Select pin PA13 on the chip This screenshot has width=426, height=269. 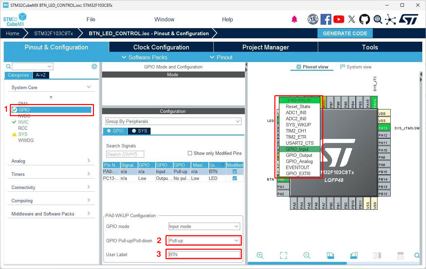pyautogui.click(x=384, y=128)
